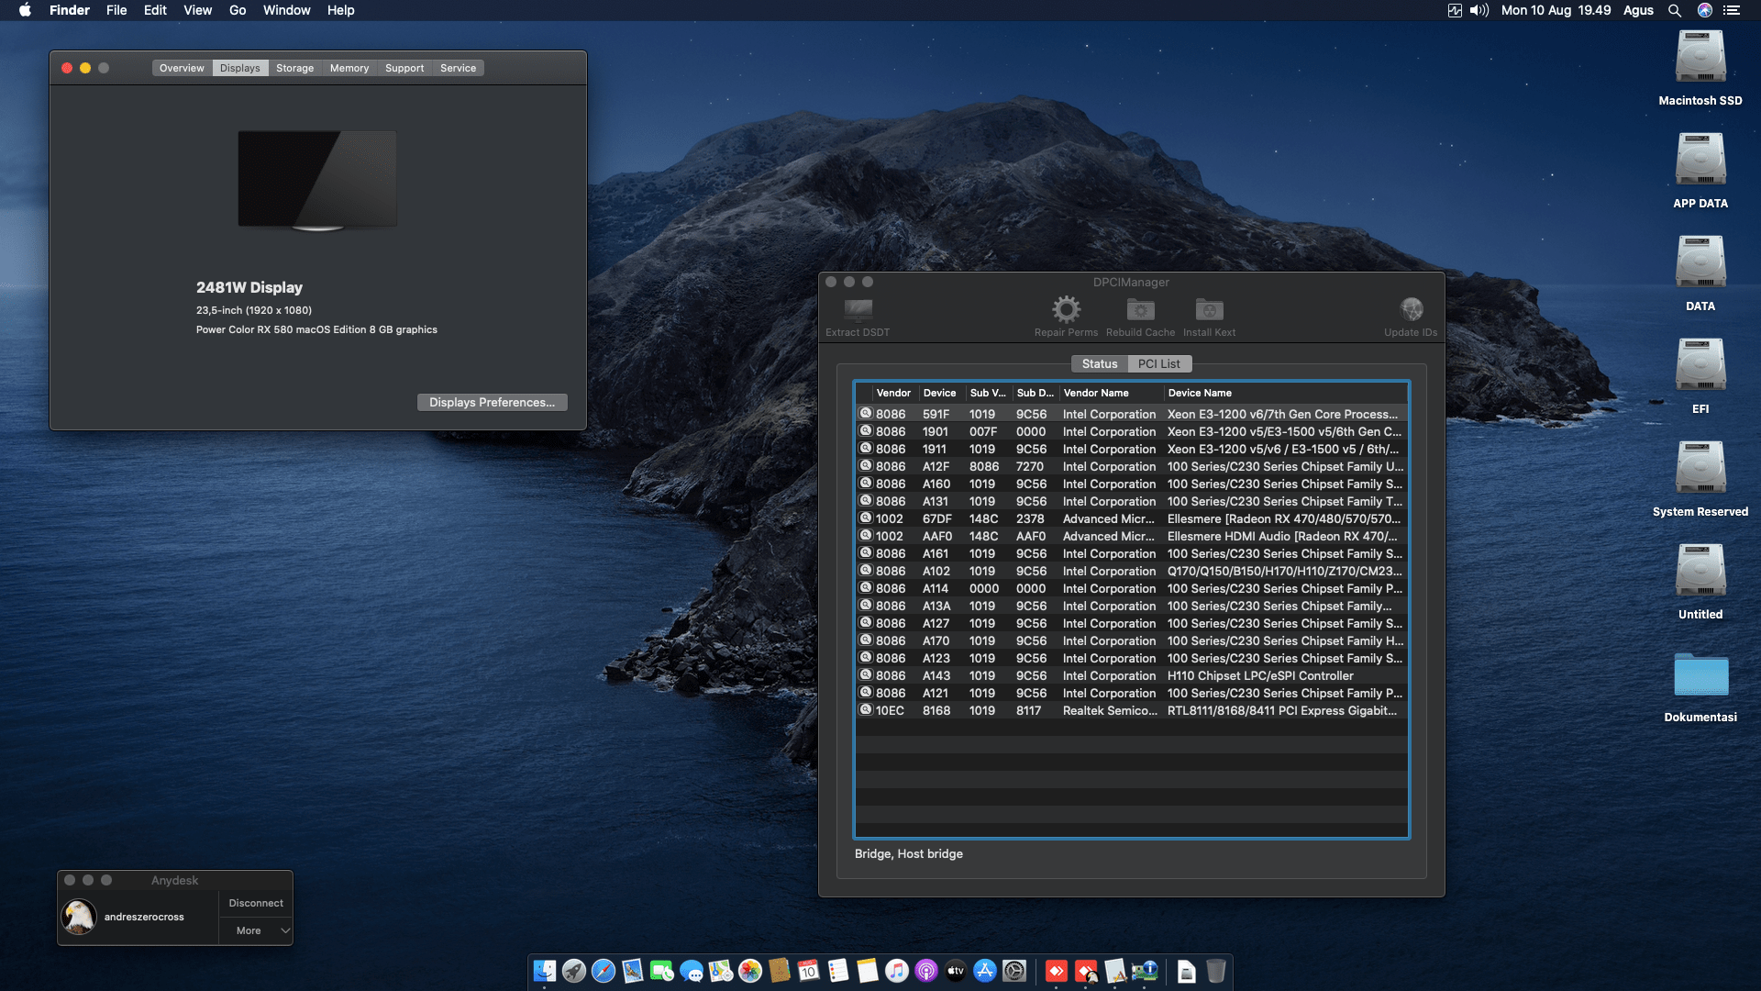Viewport: 1761px width, 991px height.
Task: Open the EFI drive on desktop
Action: (x=1700, y=365)
